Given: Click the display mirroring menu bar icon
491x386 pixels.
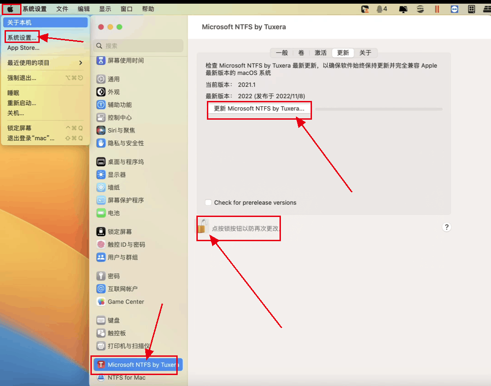Looking at the screenshot, I should [x=403, y=9].
